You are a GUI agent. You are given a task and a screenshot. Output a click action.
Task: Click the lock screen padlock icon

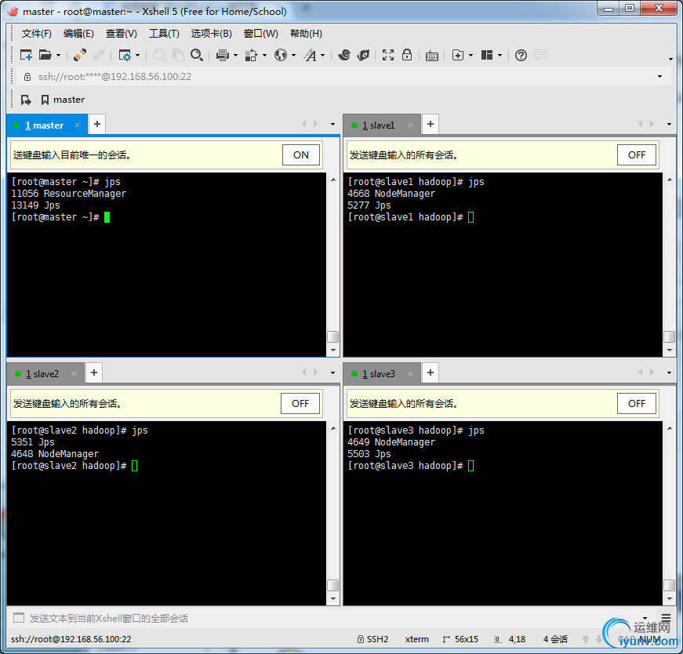pyautogui.click(x=407, y=55)
